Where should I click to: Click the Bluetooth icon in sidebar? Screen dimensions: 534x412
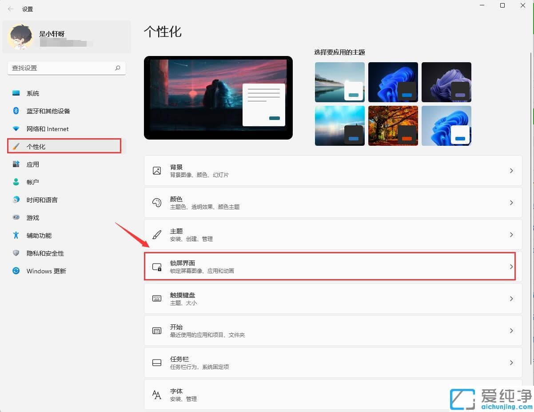click(x=16, y=111)
